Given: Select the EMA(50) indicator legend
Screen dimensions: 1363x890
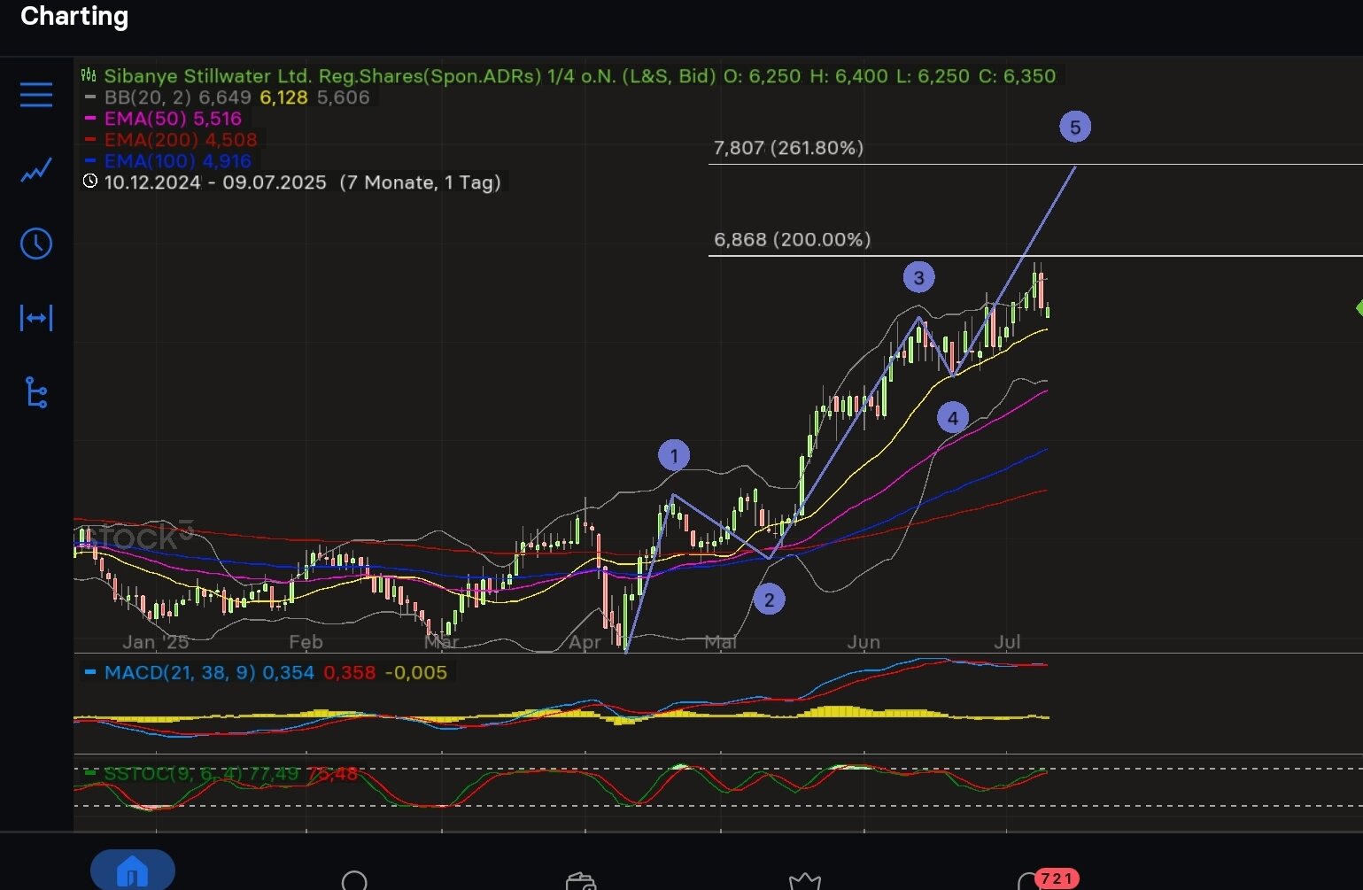Looking at the screenshot, I should pos(172,119).
